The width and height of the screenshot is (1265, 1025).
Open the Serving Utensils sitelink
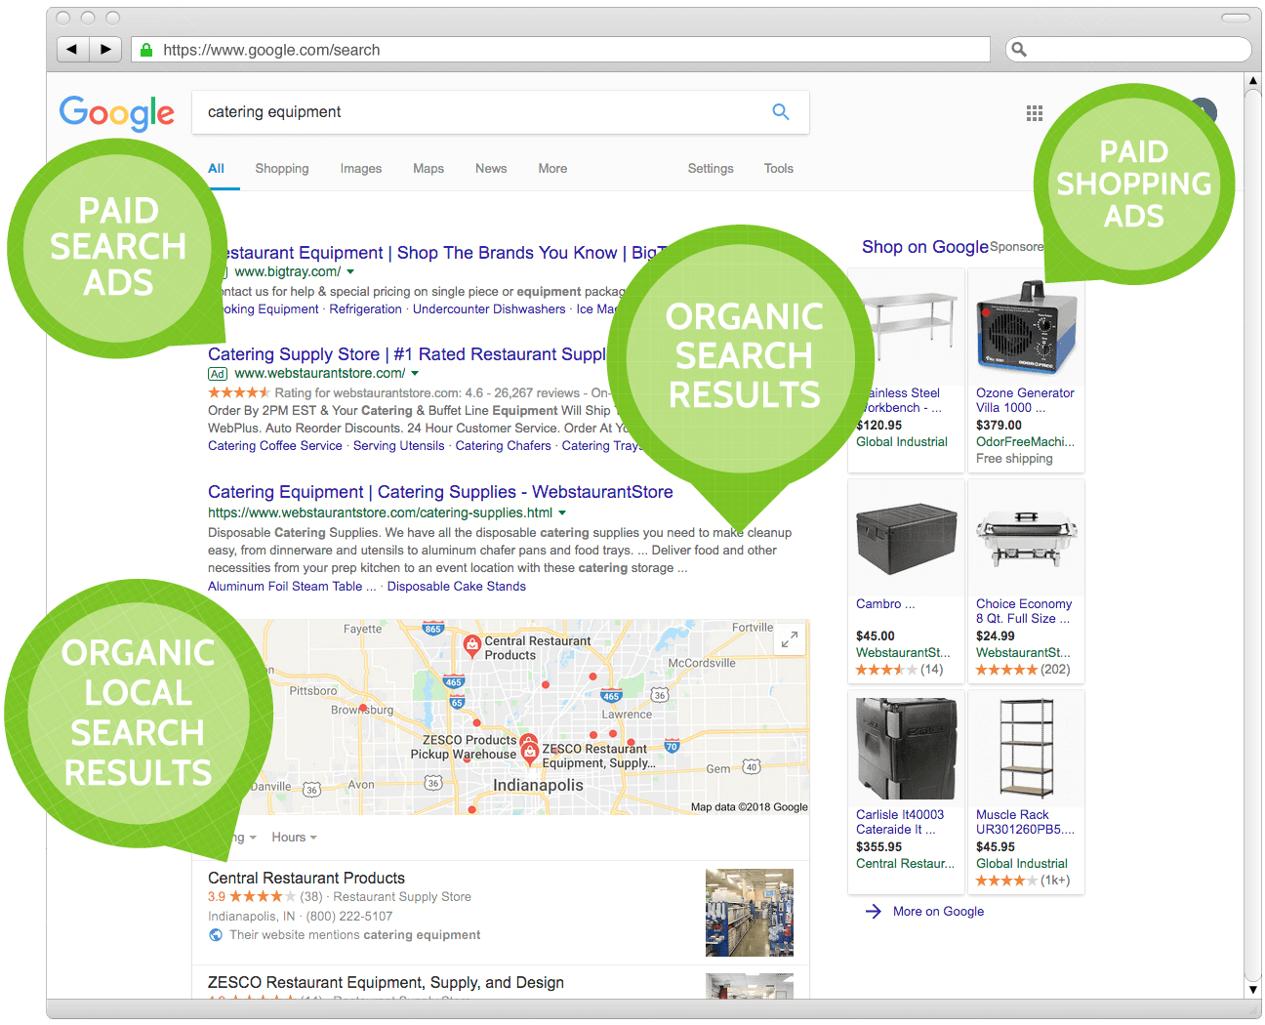398,446
